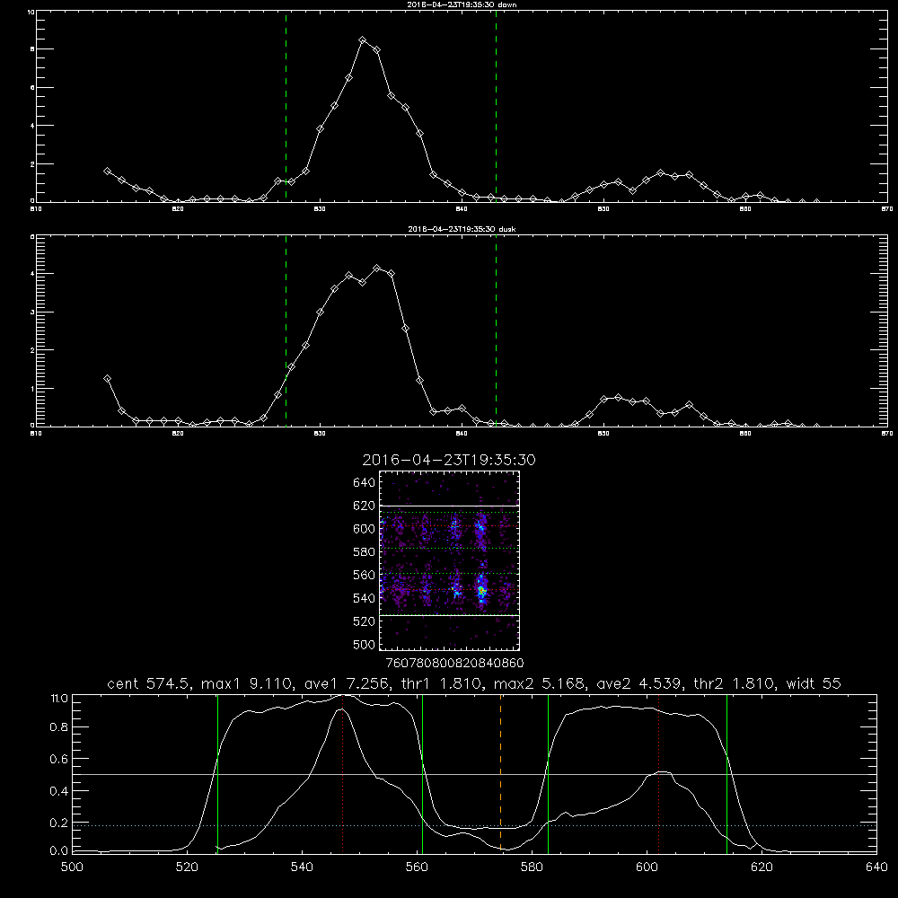Click the x-axis label 620 in bottom plot
The height and width of the screenshot is (898, 898).
762,867
